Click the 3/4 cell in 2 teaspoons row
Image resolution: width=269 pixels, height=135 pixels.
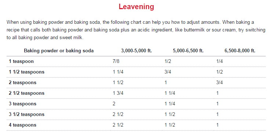219,82
